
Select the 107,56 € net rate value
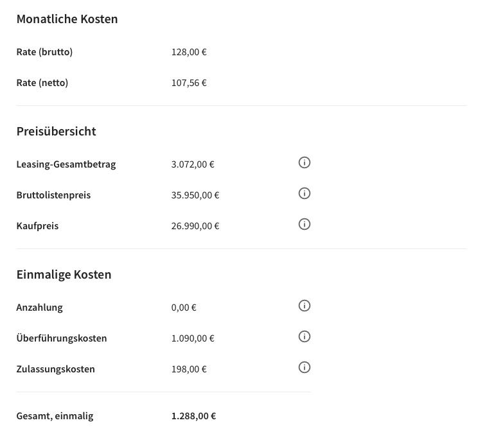pos(189,83)
